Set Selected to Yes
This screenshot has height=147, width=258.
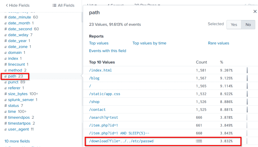(x=234, y=25)
